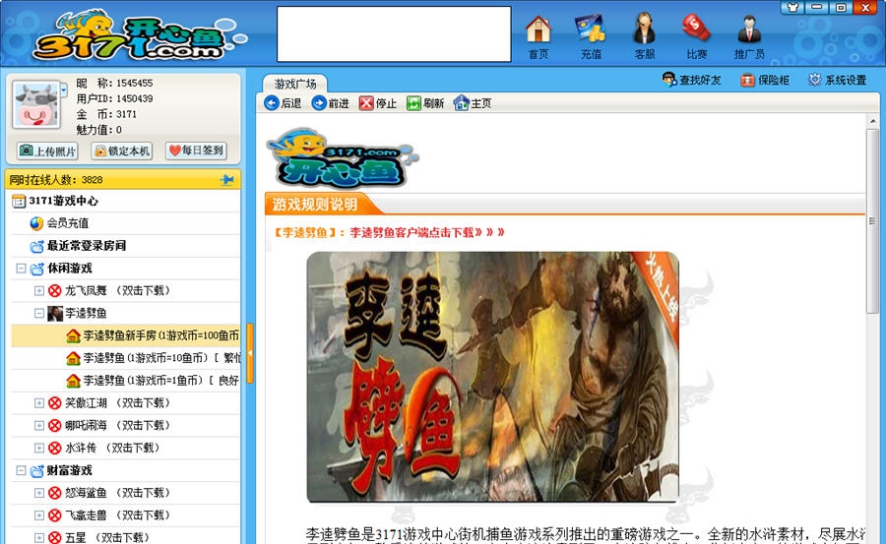
Task: Click the 3171 开心鱼 logo in page
Action: 343,157
